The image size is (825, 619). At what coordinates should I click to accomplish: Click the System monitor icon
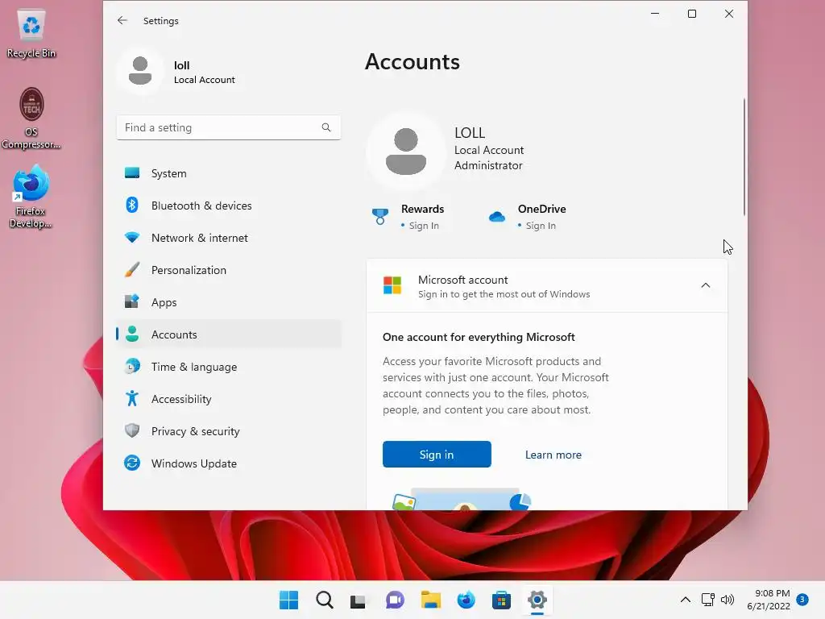pyautogui.click(x=132, y=172)
